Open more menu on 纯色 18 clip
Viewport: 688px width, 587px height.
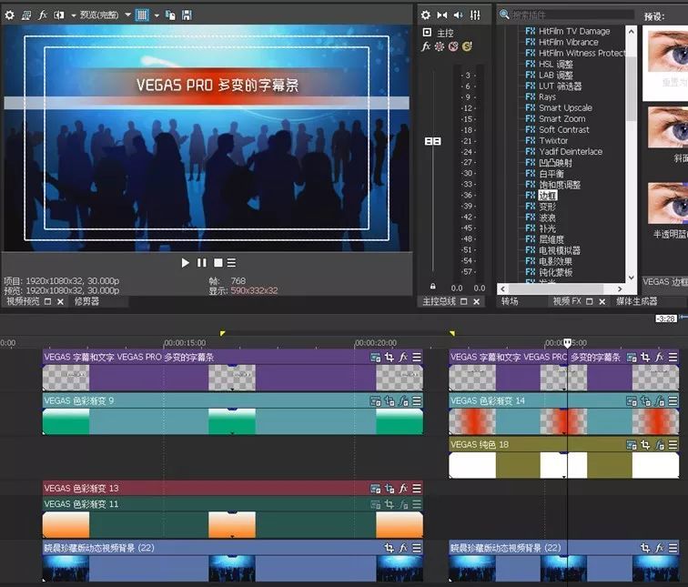673,445
